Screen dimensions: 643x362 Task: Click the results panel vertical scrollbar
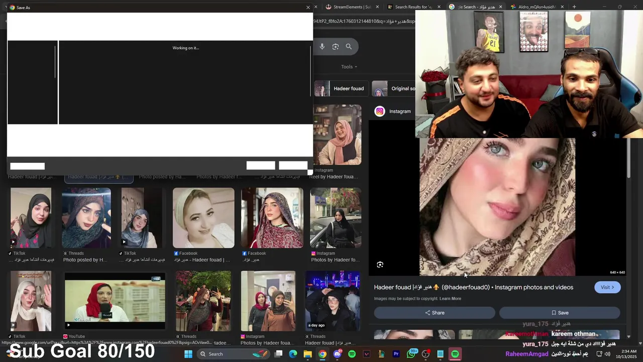tap(628, 158)
